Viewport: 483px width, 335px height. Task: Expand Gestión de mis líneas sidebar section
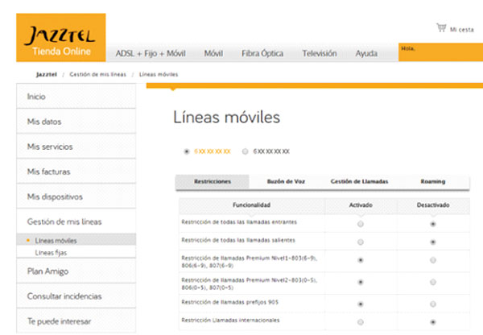64,221
